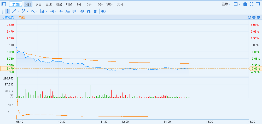Expand the wave line tool dropdown arrow

pyautogui.click(x=37, y=11)
